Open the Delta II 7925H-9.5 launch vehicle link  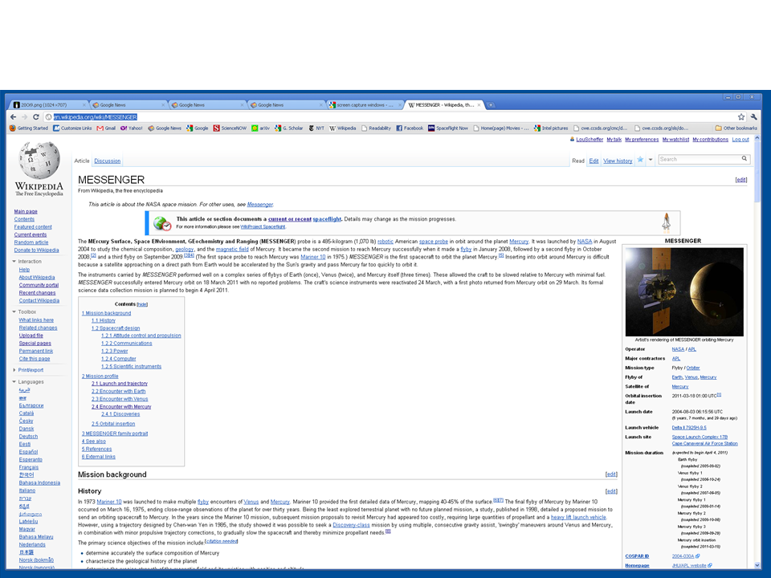pyautogui.click(x=689, y=428)
